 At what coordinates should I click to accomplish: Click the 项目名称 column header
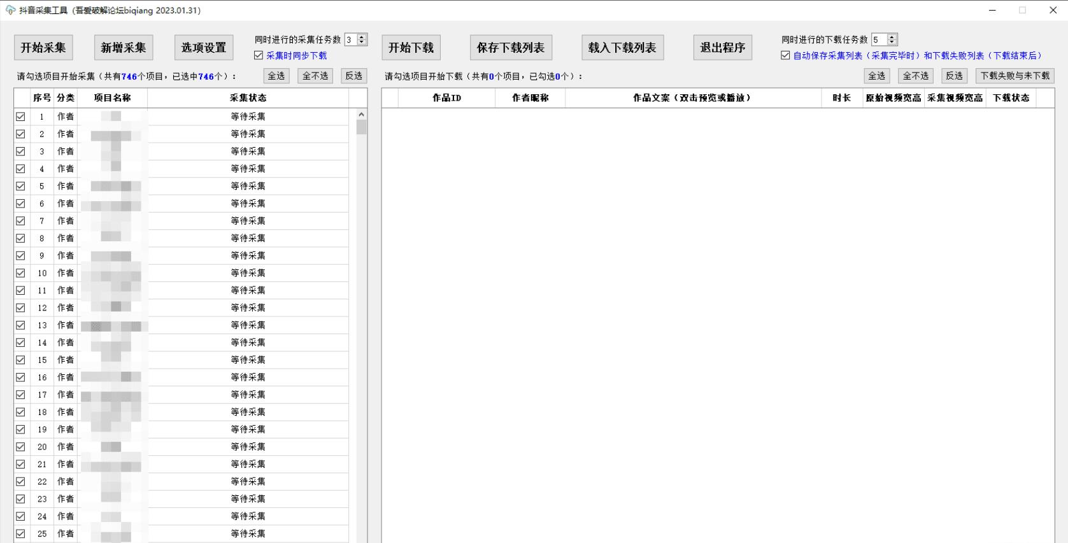coord(113,98)
